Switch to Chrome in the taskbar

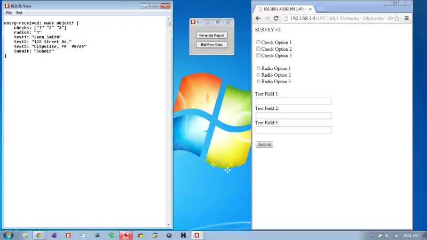[x=38, y=235]
